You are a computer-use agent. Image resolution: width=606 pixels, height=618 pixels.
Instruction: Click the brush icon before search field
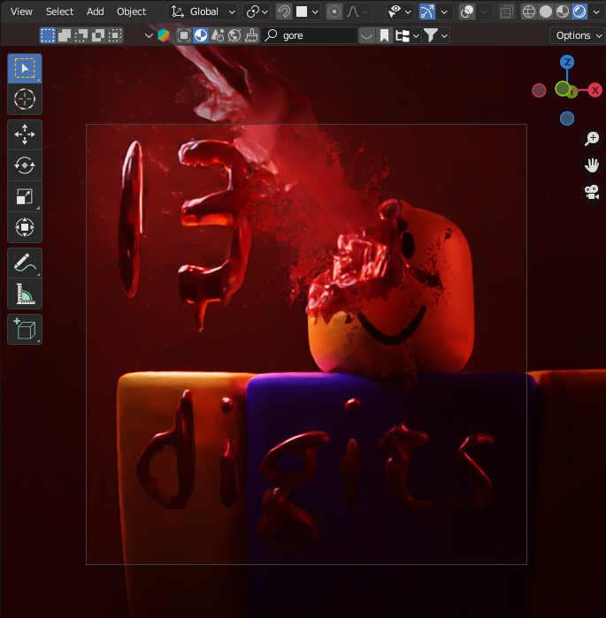251,35
